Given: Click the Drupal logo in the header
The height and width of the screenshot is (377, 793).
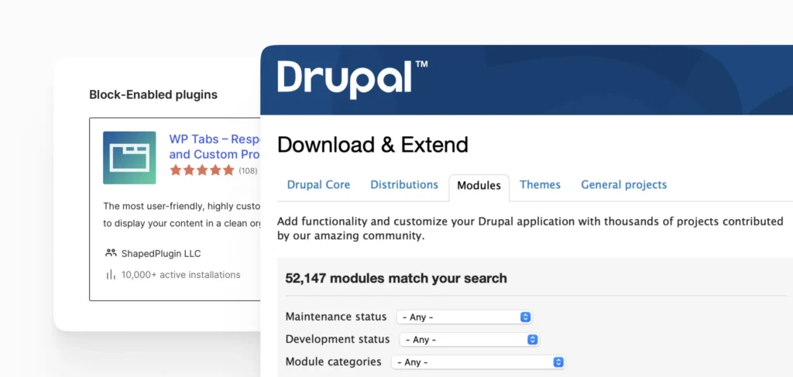Looking at the screenshot, I should click(x=352, y=79).
